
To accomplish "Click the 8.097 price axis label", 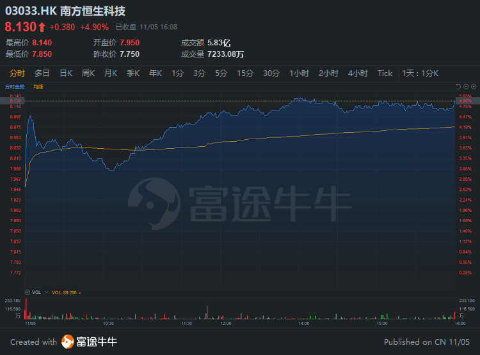I will click(15, 117).
